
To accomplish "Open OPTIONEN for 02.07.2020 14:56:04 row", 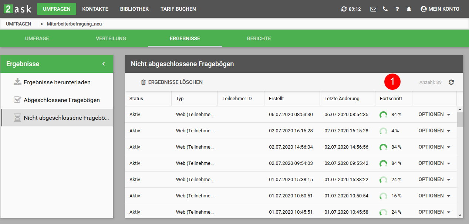I will pyautogui.click(x=434, y=147).
